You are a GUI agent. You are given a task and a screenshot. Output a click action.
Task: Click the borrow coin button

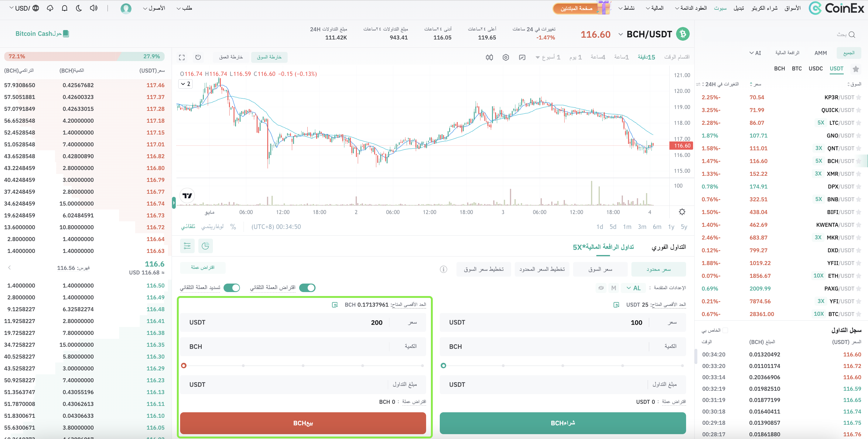click(x=203, y=267)
